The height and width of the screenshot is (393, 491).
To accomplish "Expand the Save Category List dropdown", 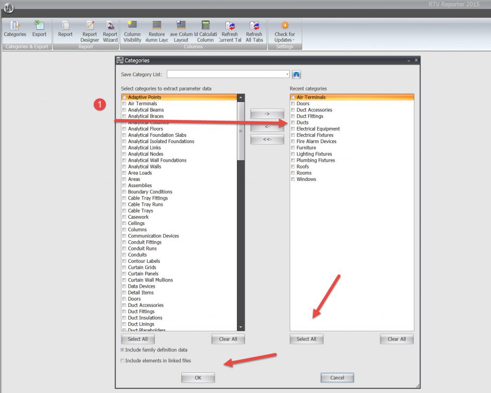I will (x=287, y=74).
